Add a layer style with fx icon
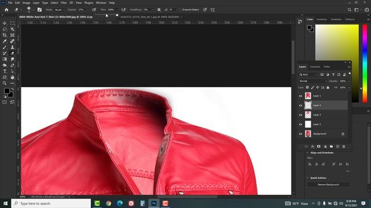 tap(312, 146)
